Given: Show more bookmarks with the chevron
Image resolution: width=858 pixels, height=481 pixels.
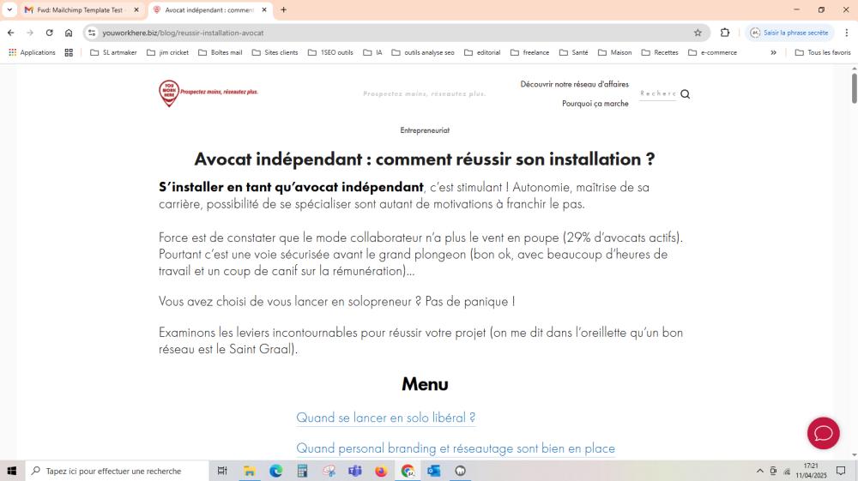Looking at the screenshot, I should click(773, 52).
